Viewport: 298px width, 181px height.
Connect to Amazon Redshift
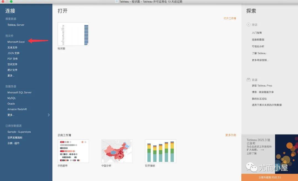(x=17, y=109)
